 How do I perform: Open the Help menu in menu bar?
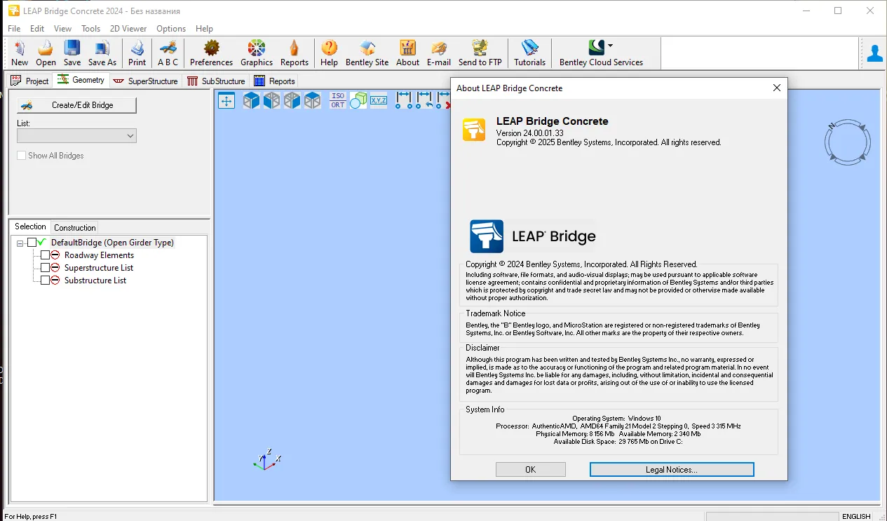pos(205,29)
